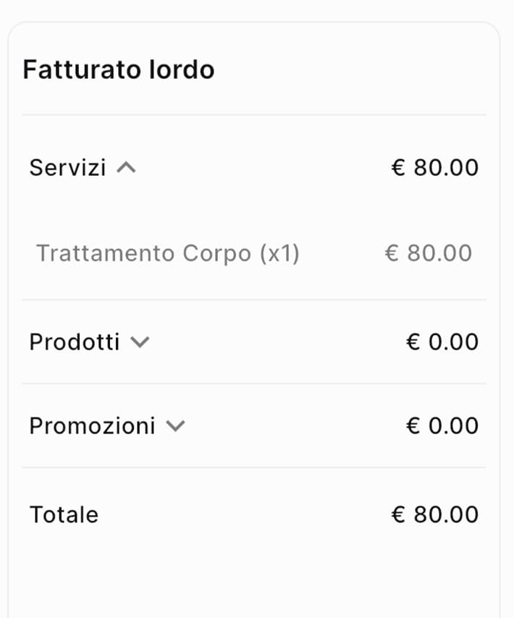Open the Promozioni row
Screen dimensions: 514x618
[91, 426]
